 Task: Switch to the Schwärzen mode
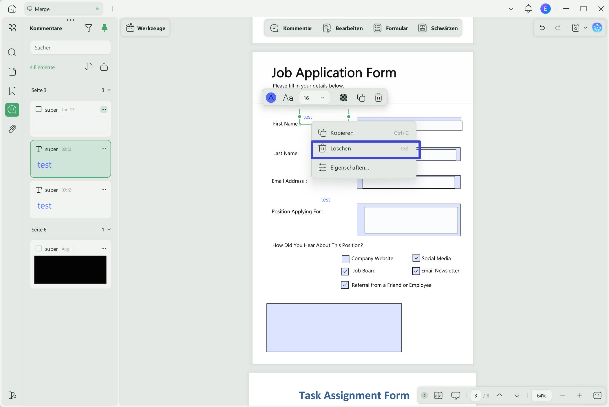(438, 28)
